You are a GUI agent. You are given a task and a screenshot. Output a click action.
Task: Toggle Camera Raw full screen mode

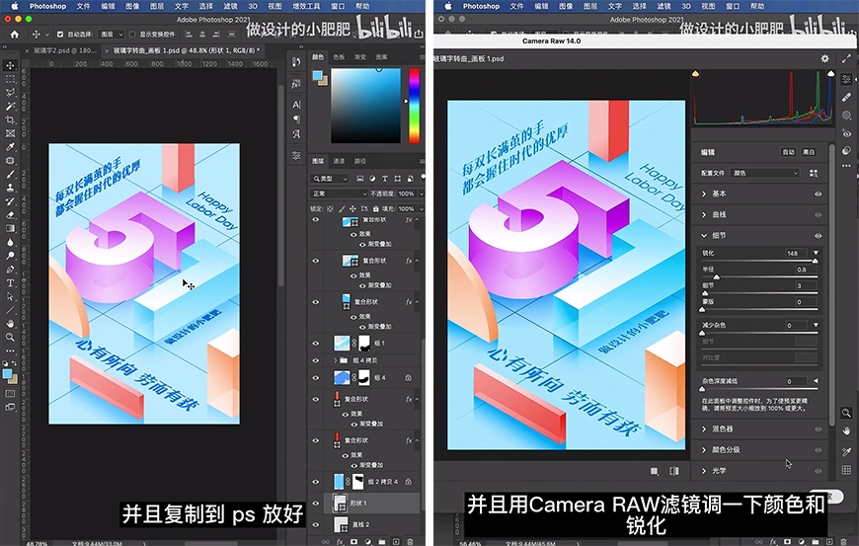(x=846, y=58)
